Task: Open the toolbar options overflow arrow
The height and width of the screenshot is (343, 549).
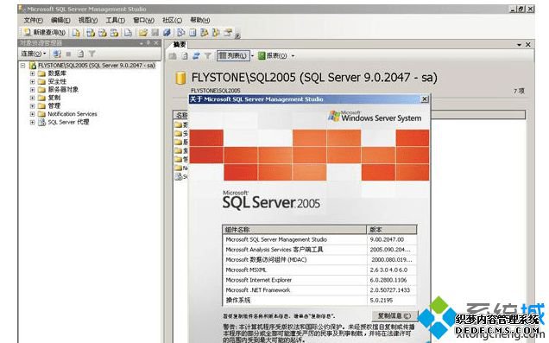Action: (237, 35)
